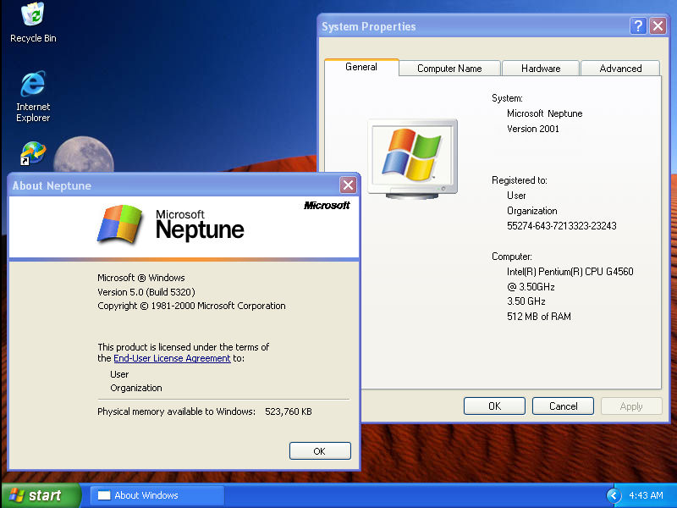Click the product ID '55274-643-7213323-23243'
This screenshot has width=677, height=508.
562,226
